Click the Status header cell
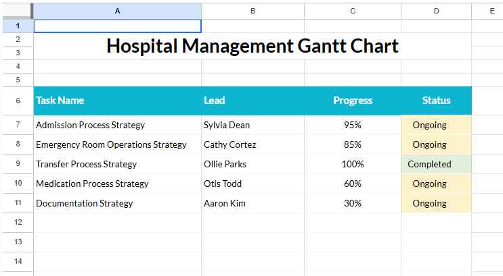This screenshot has width=503, height=276. [x=436, y=101]
